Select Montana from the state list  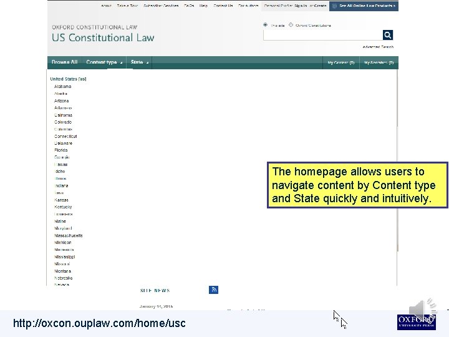pyautogui.click(x=63, y=271)
